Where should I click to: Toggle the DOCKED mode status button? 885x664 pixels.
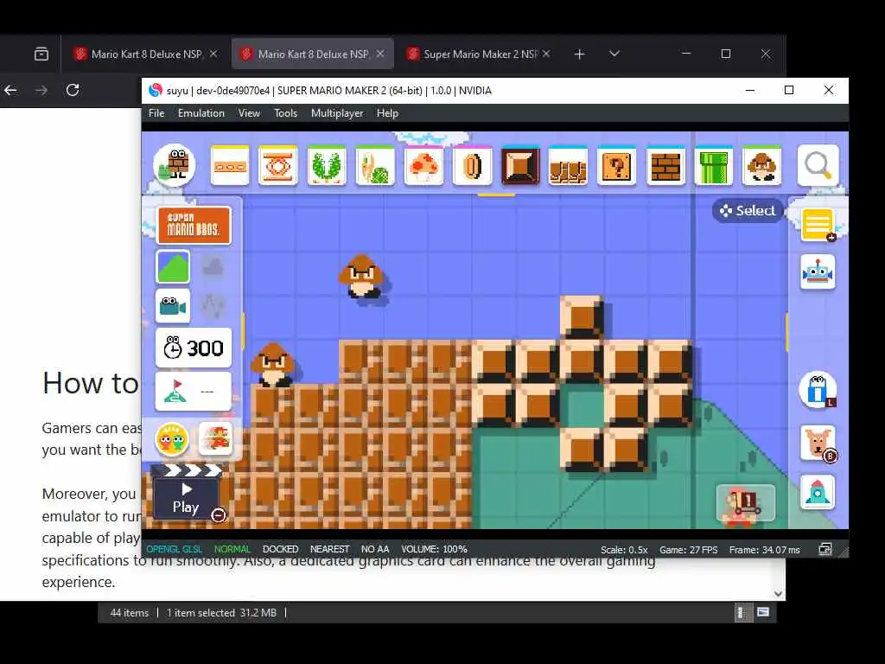281,549
